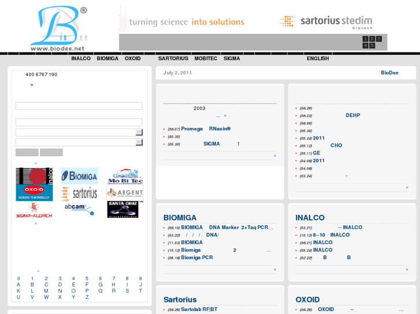Viewport: 420px width, 314px height.
Task: Switch to banner slide 4
Action: tap(365, 46)
